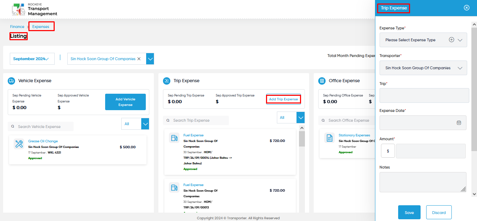Open the Expense Type dropdown in panel

[x=423, y=40]
